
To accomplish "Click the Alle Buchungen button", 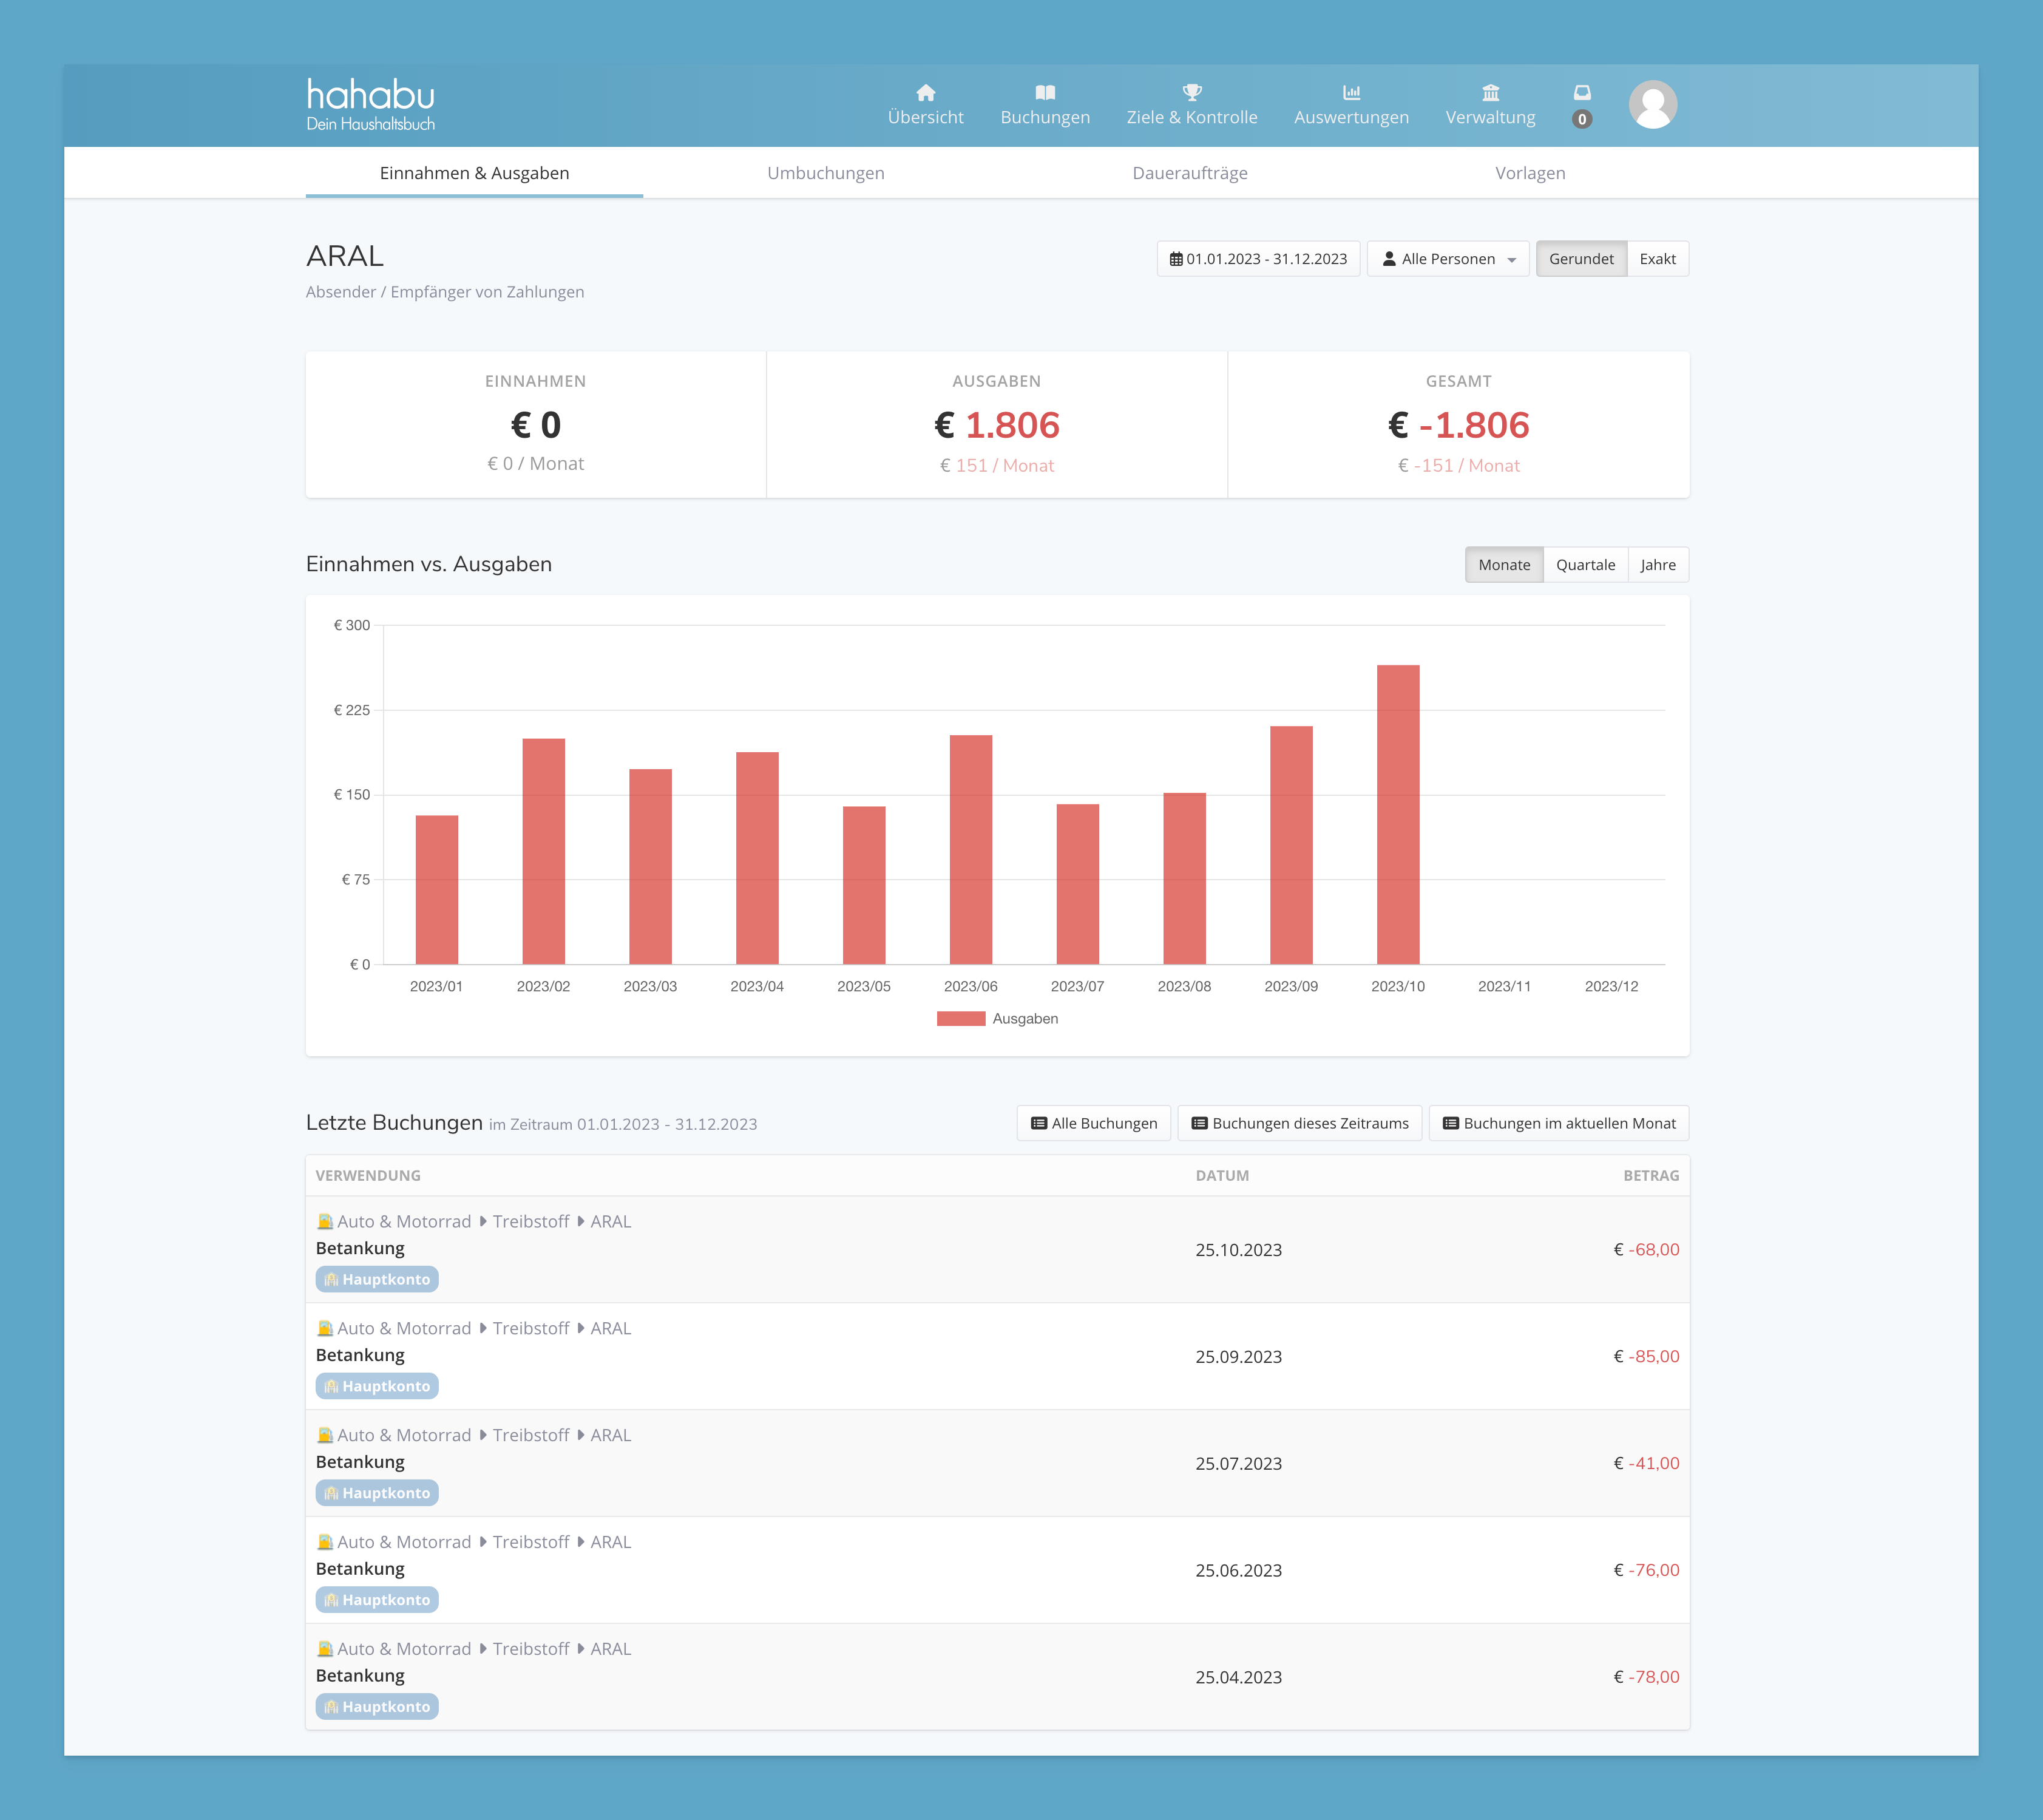I will (x=1093, y=1123).
